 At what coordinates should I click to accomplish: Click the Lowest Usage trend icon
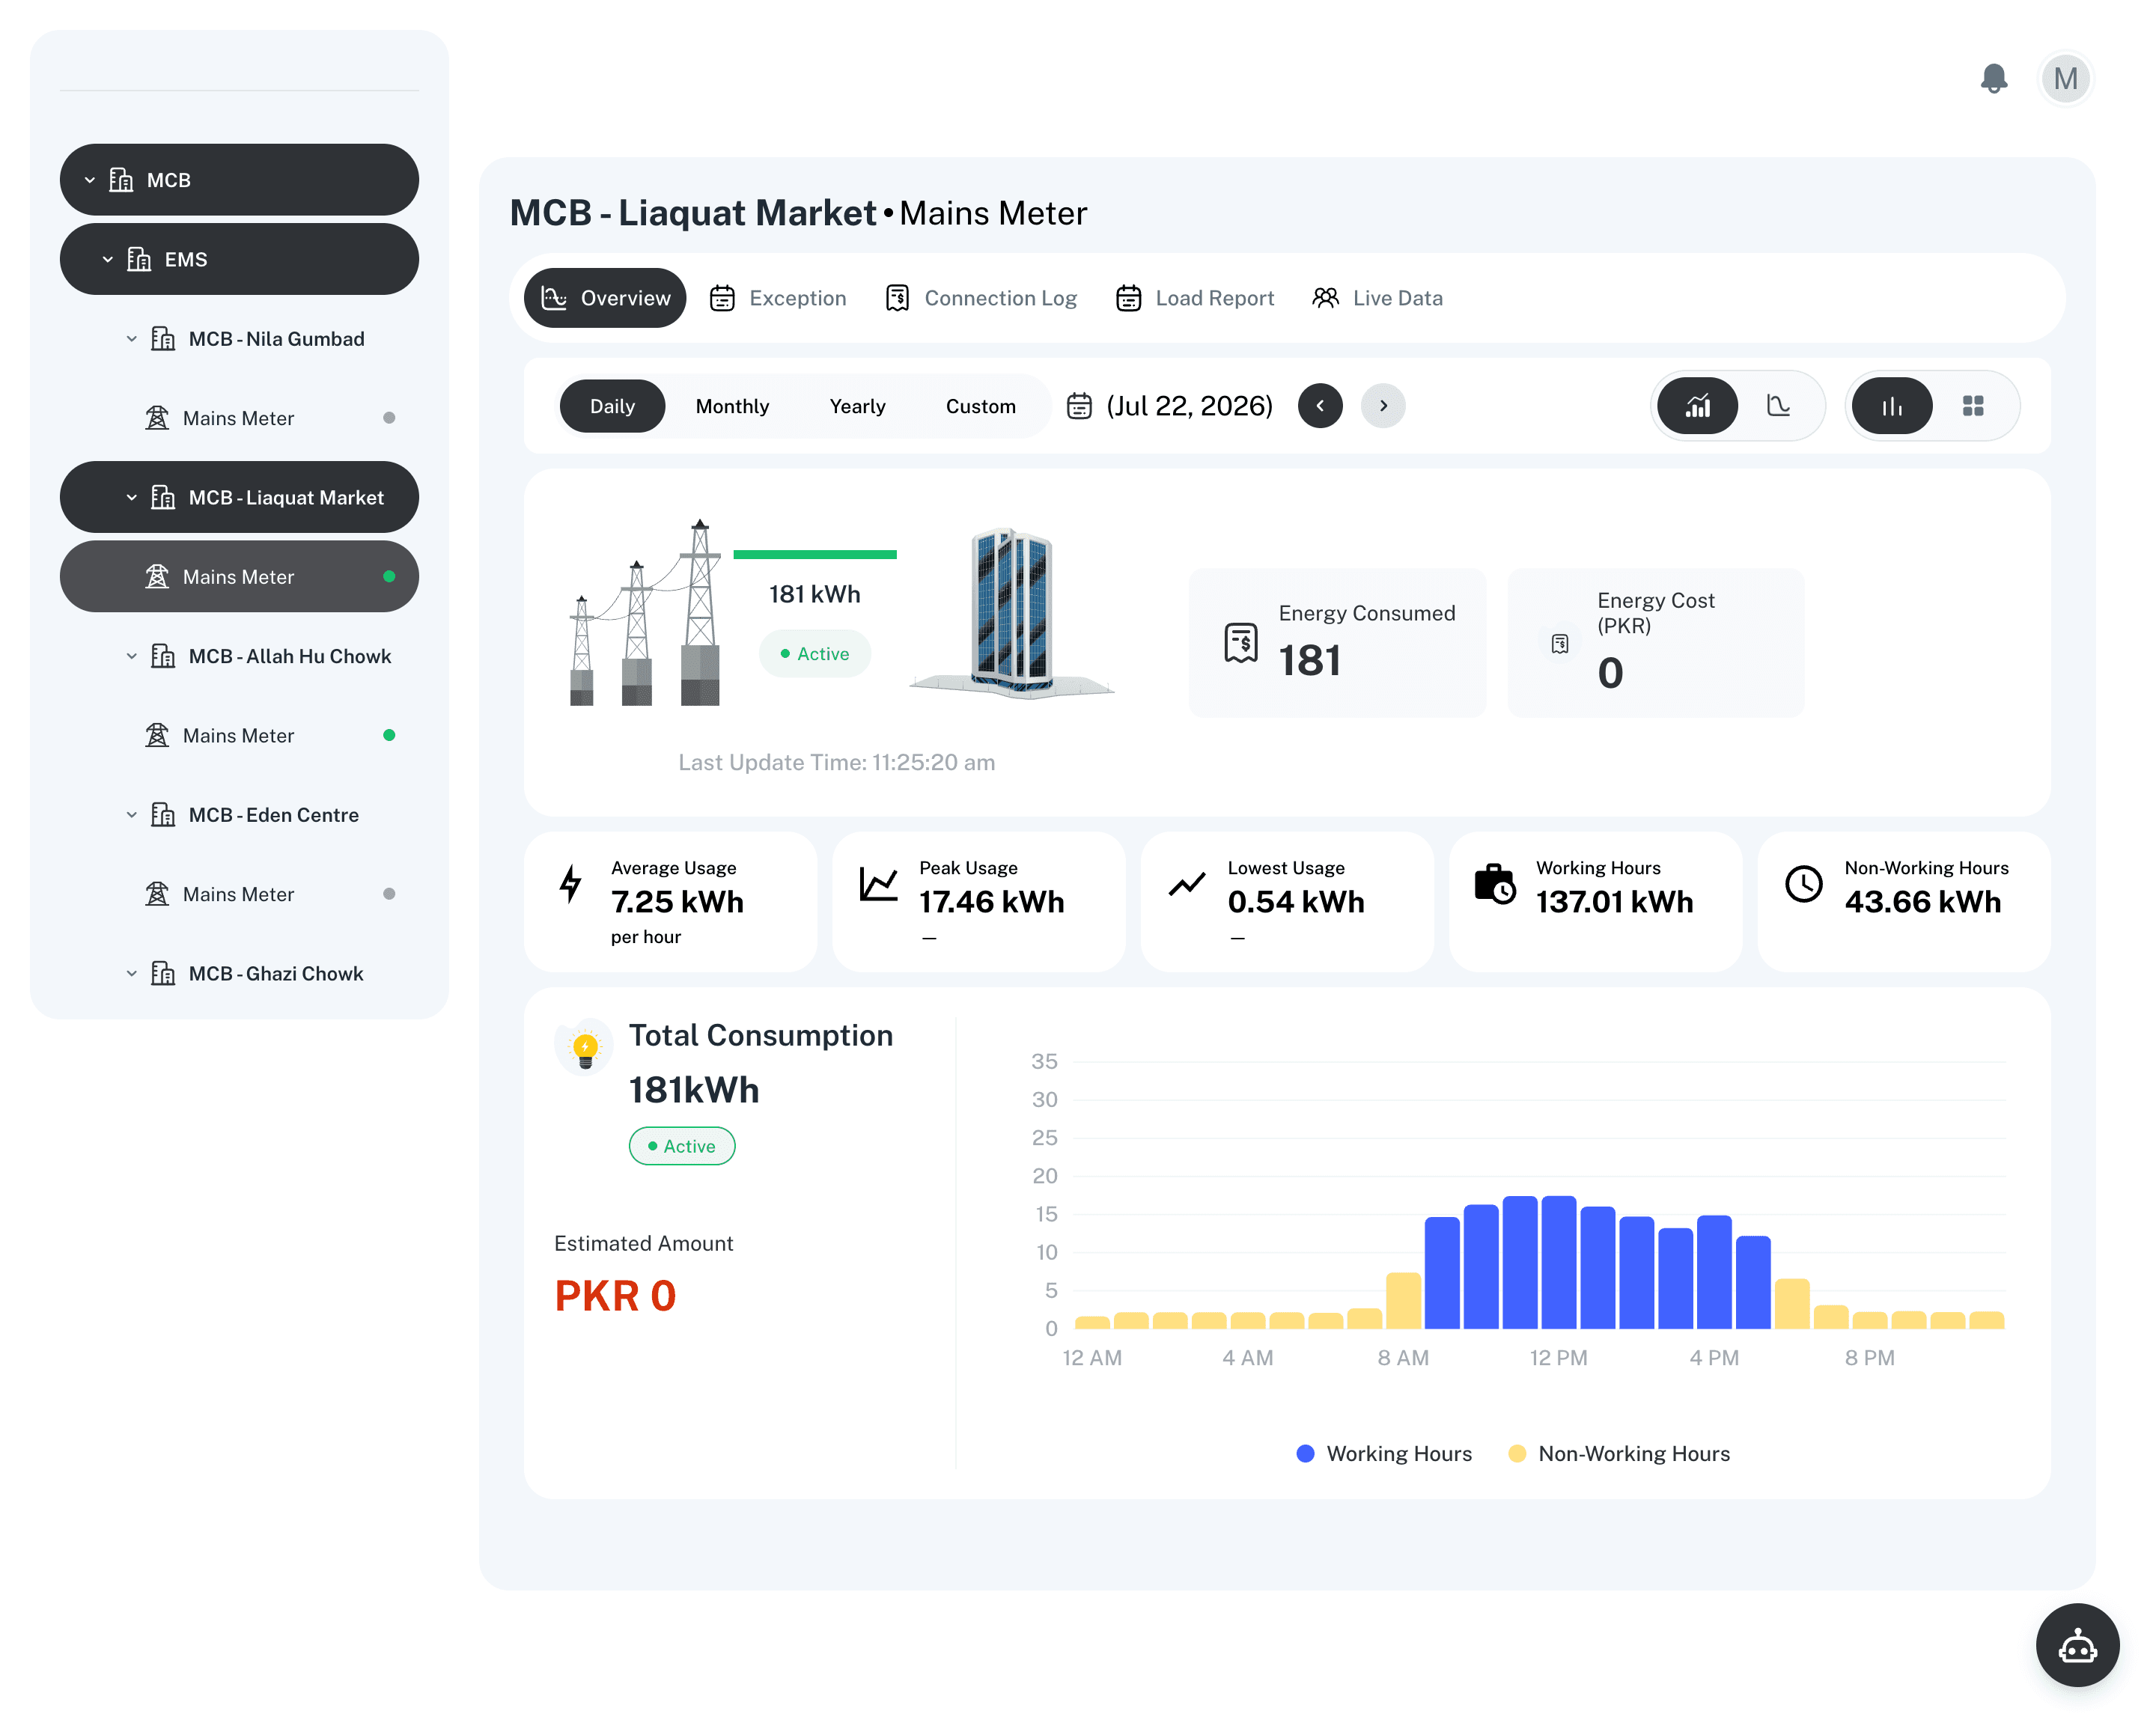point(1187,884)
